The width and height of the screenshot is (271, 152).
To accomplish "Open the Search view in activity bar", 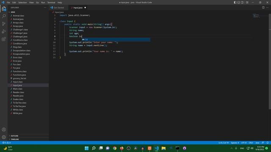I will click(x=4, y=16).
